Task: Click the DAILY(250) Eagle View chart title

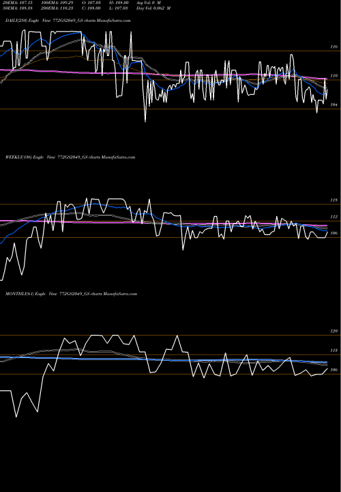Action: click(x=68, y=20)
